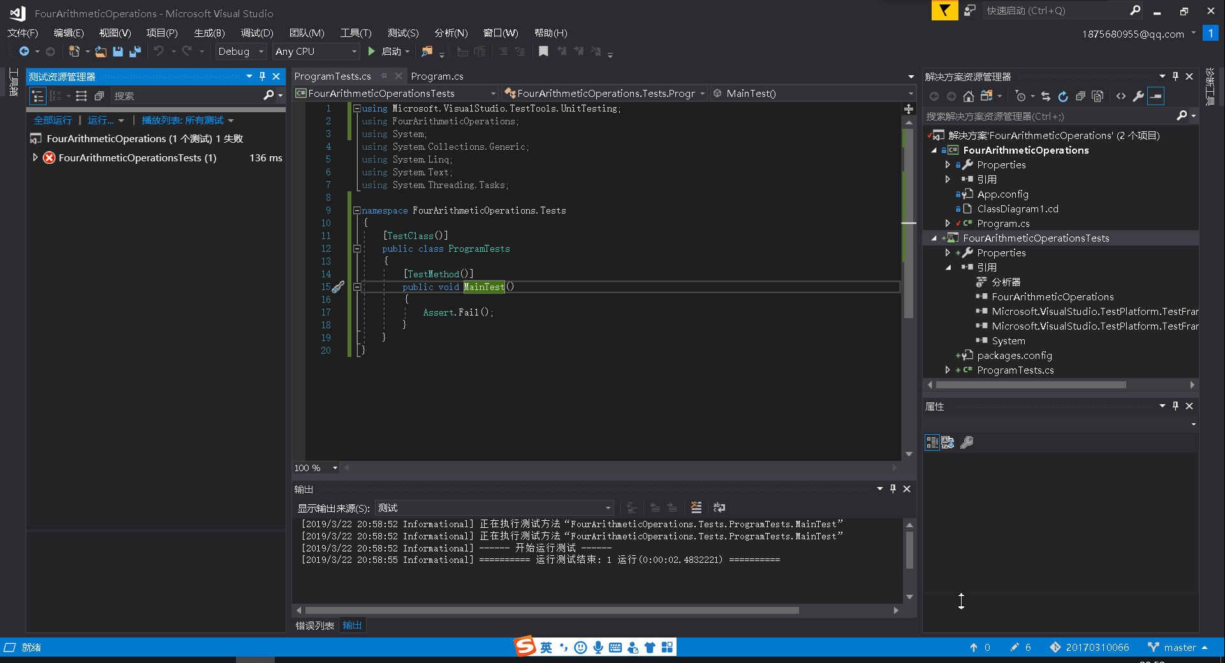Toggle word wrap in Output panel

[x=719, y=507]
